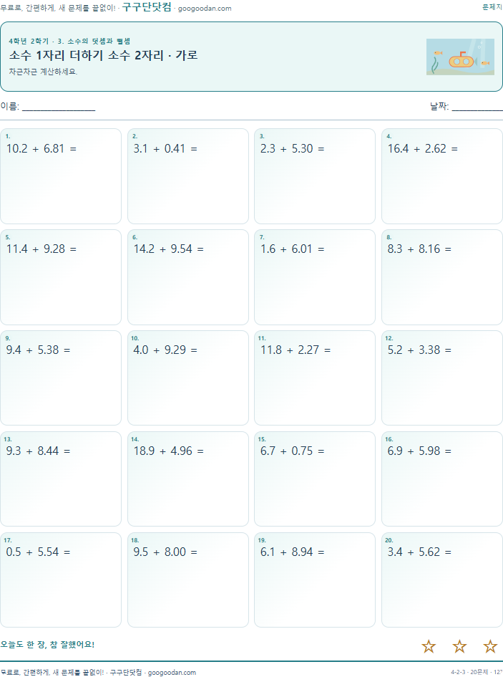Click the 4학년 2학기 unit subtitle
The width and height of the screenshot is (503, 677).
(x=69, y=41)
